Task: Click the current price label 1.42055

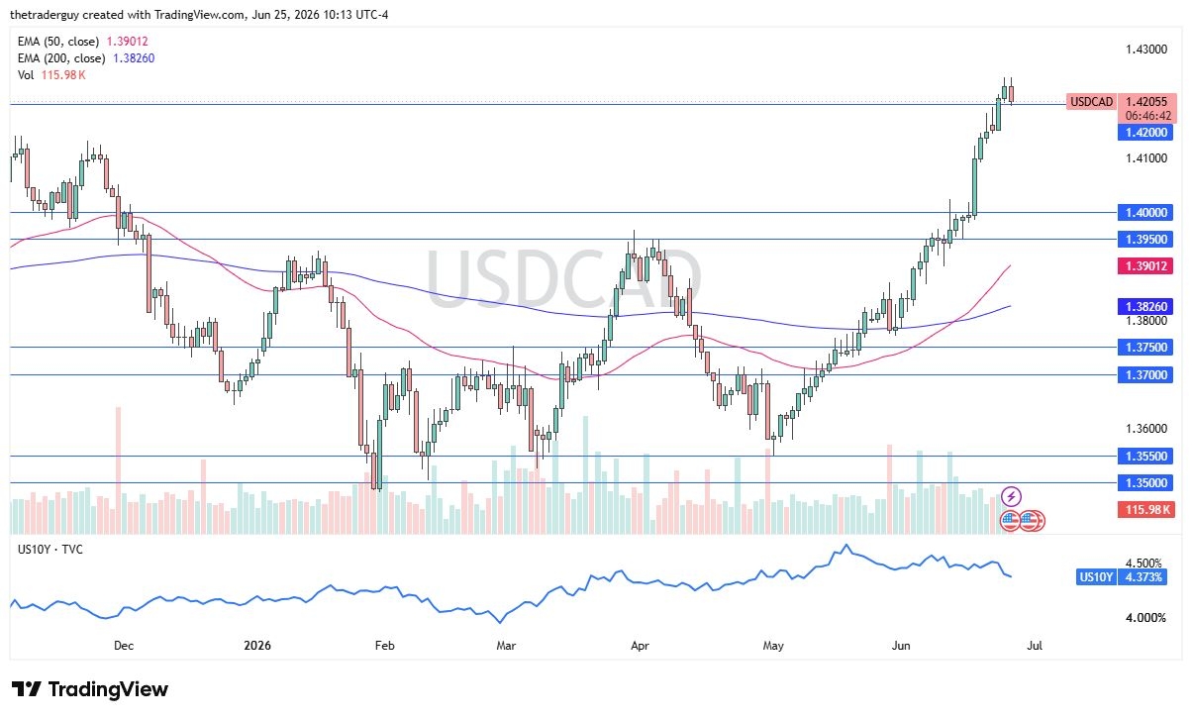Action: 1146,102
